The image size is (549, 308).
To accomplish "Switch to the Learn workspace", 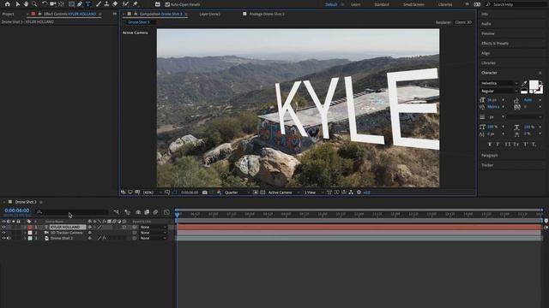I will (x=356, y=4).
